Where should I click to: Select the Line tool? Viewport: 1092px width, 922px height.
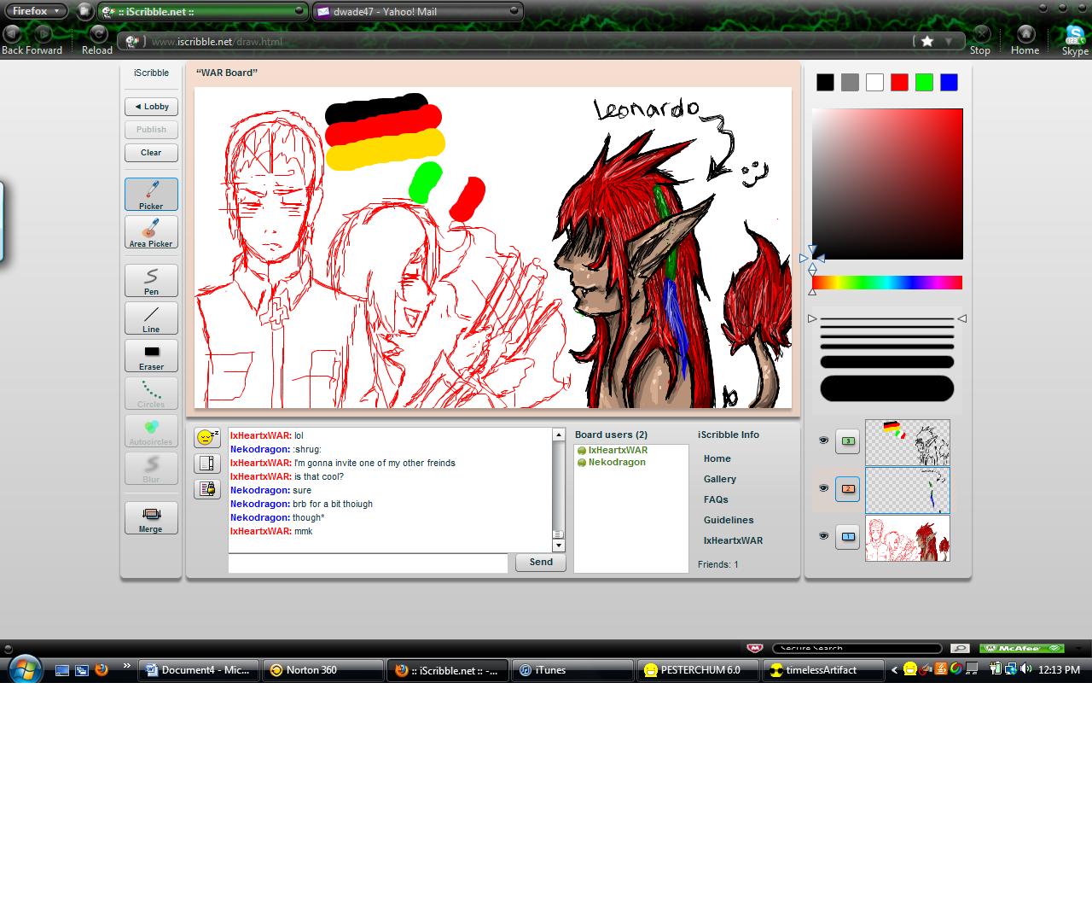coord(151,318)
